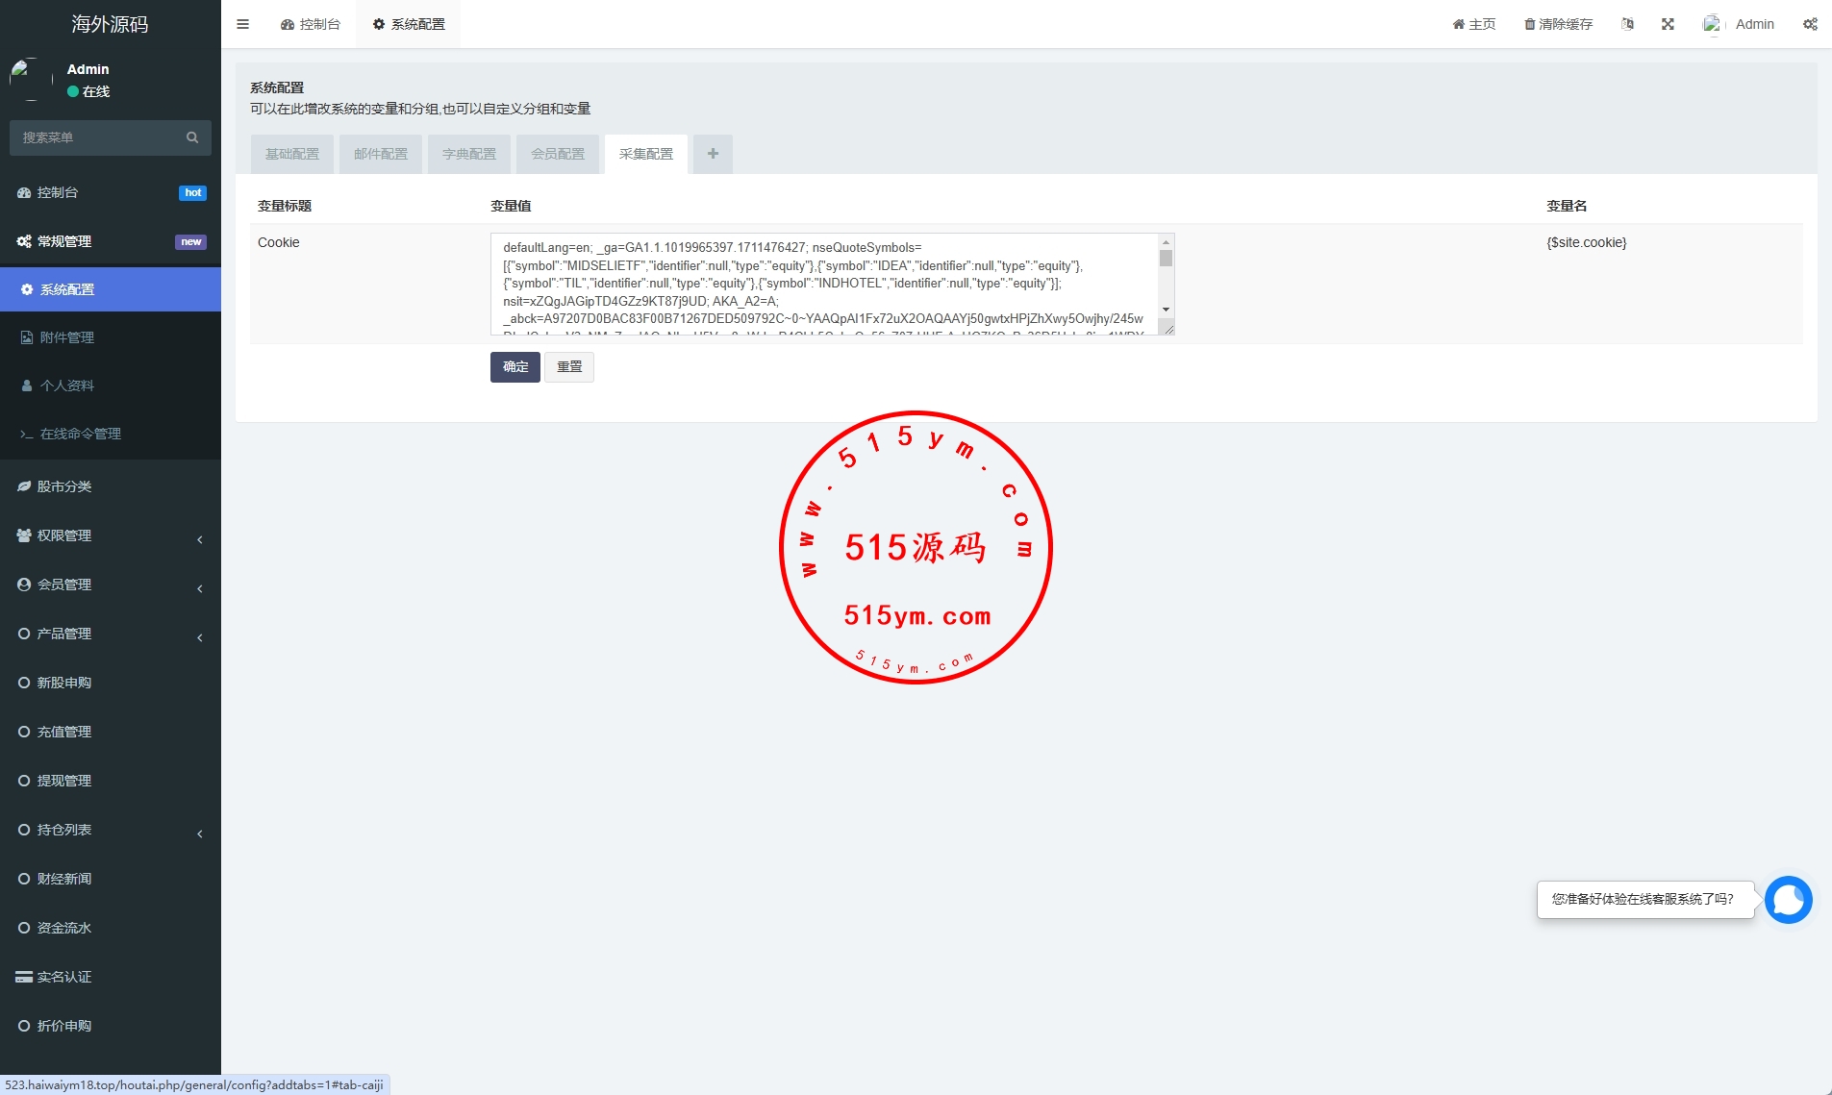Click the trash icon to clear cache
1832x1095 pixels.
pos(1530,24)
